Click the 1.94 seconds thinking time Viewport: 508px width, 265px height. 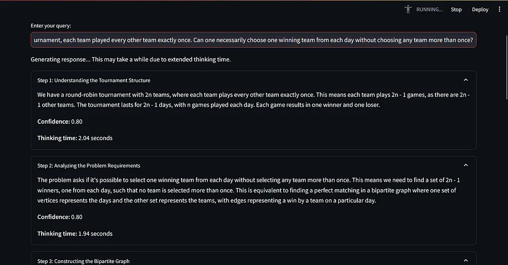point(95,234)
